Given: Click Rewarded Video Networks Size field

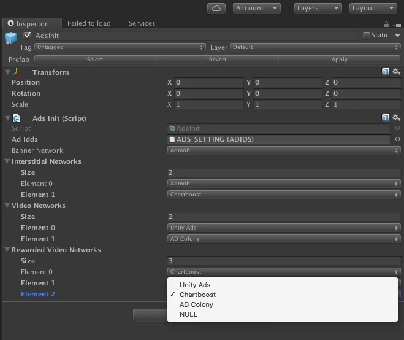Looking at the screenshot, I should pyautogui.click(x=284, y=261).
